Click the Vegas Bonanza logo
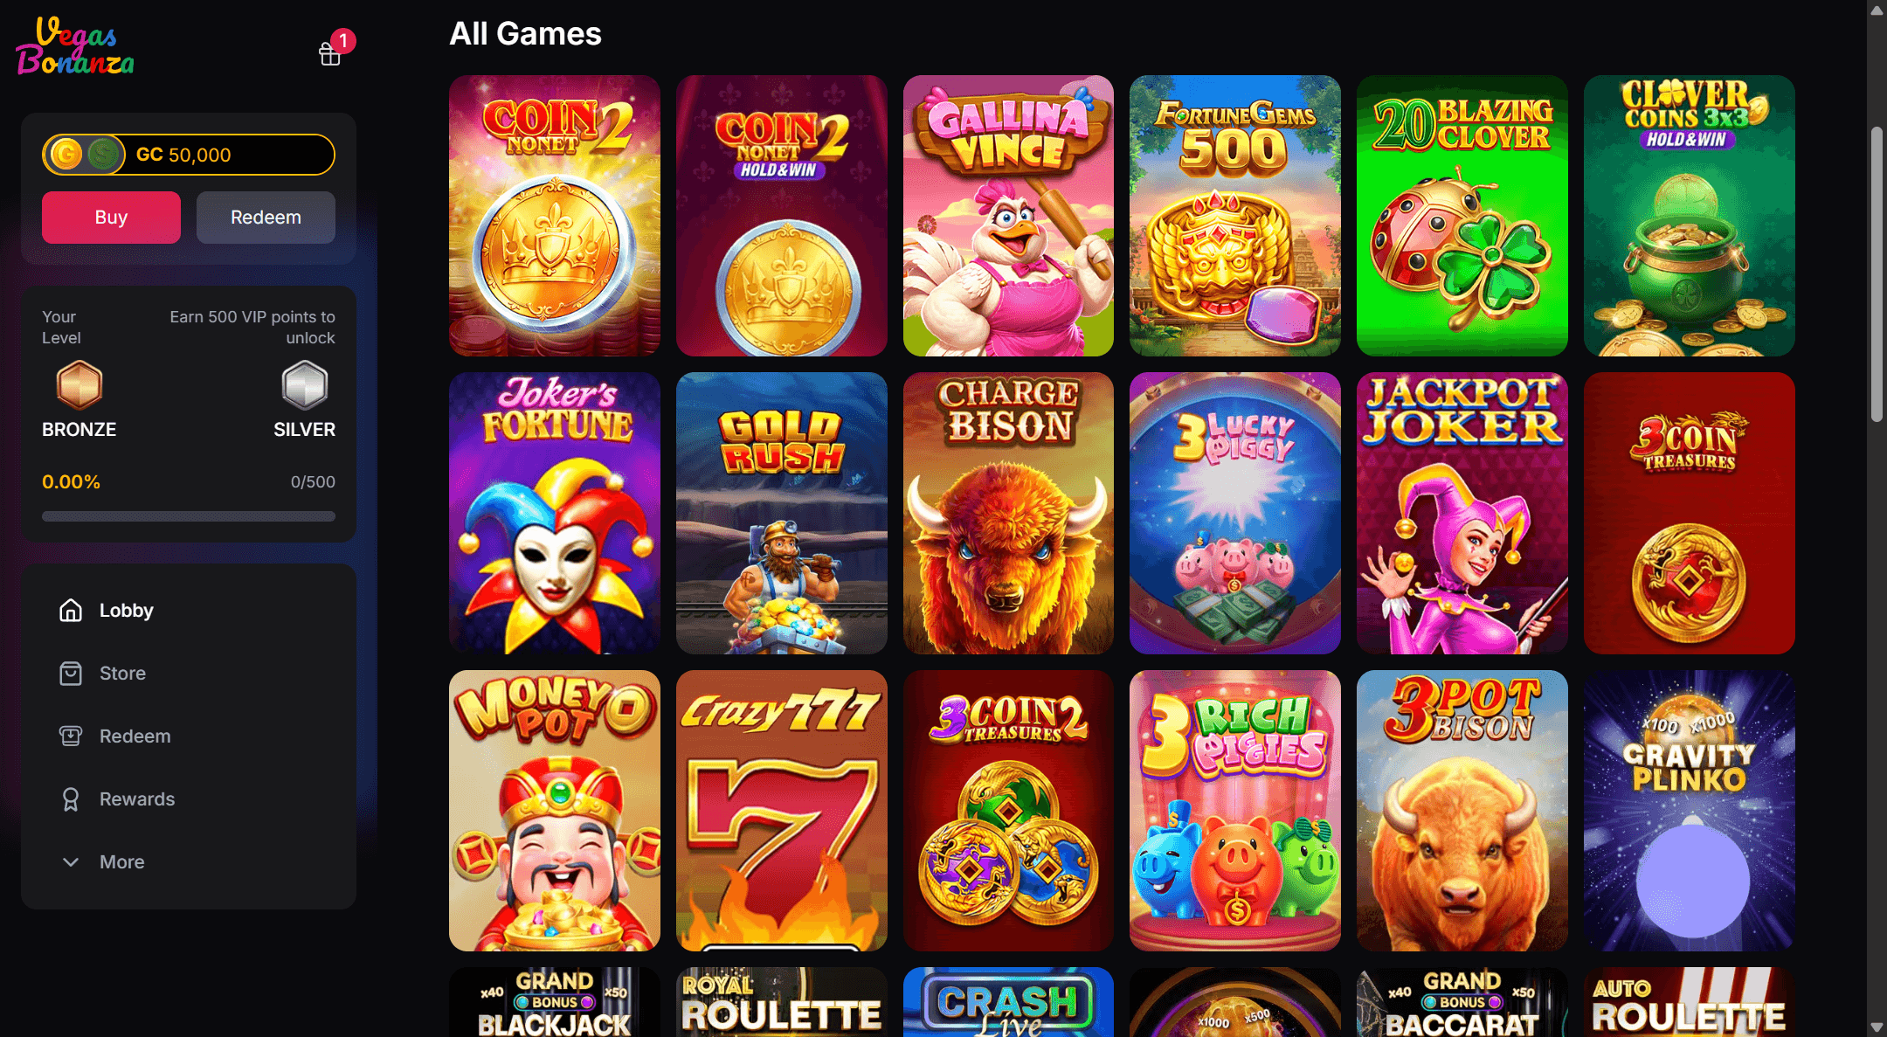The image size is (1887, 1037). [75, 45]
